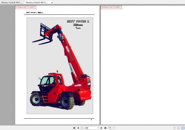Click the left page's INTRODUCTION TO SAFETY label
185x130 pixels.
pyautogui.click(x=26, y=7)
